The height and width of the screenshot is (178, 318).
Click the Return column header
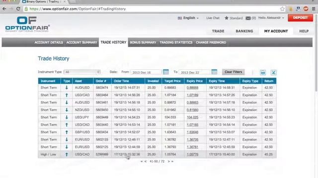click(x=269, y=81)
